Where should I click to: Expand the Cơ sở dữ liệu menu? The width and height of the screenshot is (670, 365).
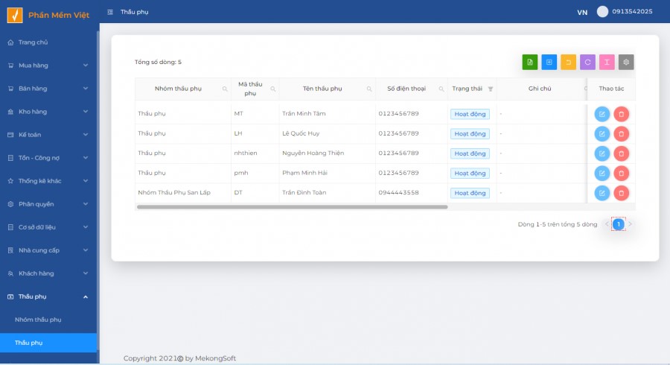coord(48,227)
